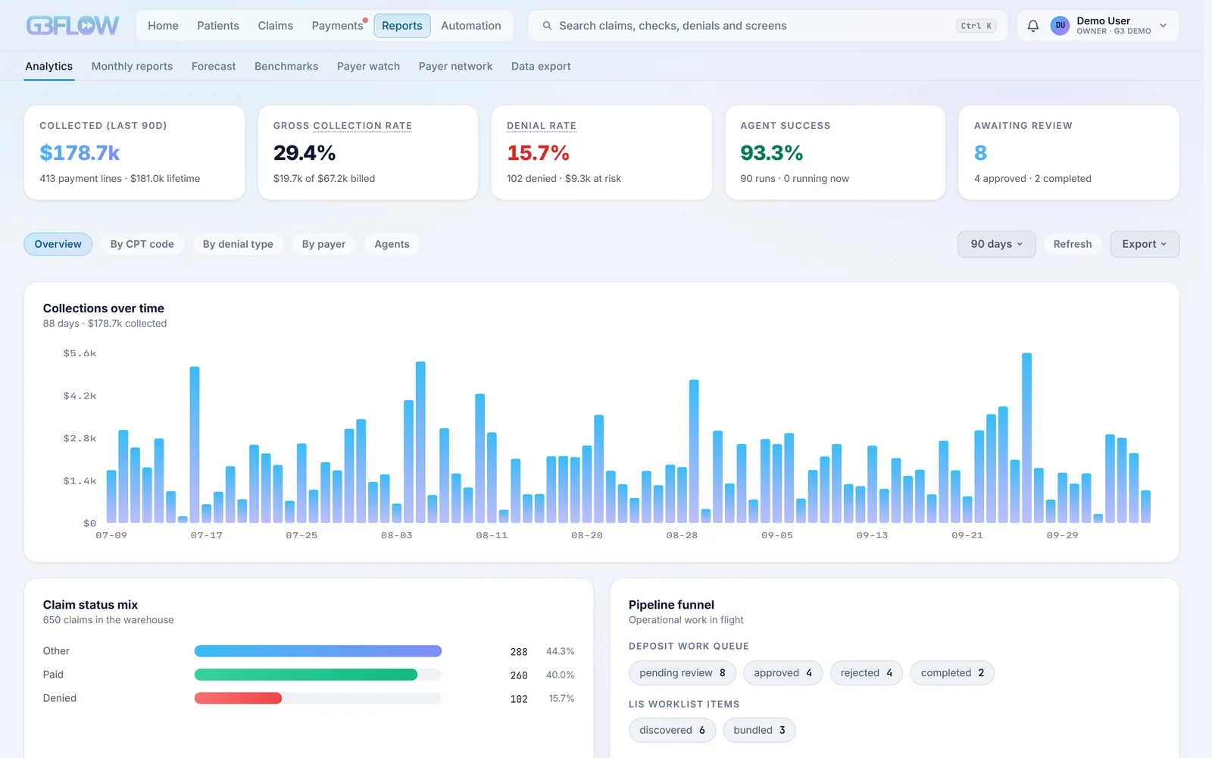Click the G3FLOW logo
The image size is (1212, 758).
73,26
